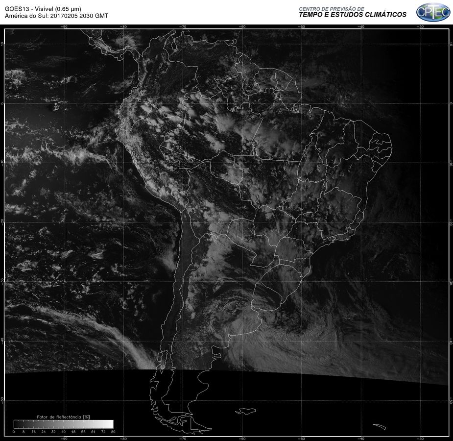The image size is (453, 441).
Task: Click the grayscale reflectance colorbar
Action: 64,424
